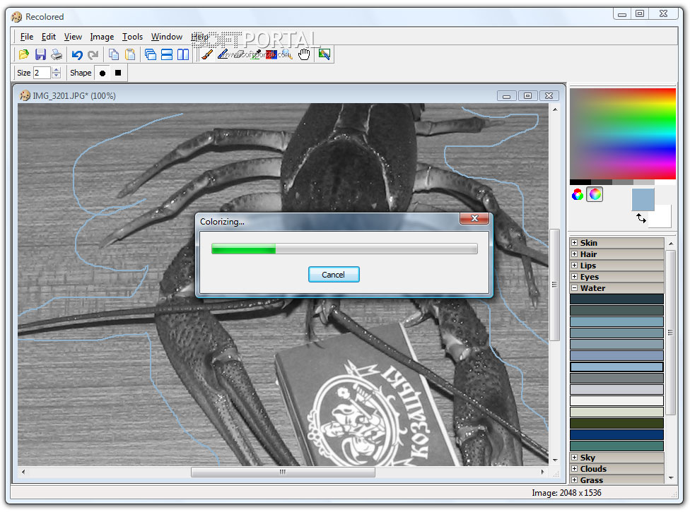Open the File menu
This screenshot has width=690, height=512.
(27, 37)
